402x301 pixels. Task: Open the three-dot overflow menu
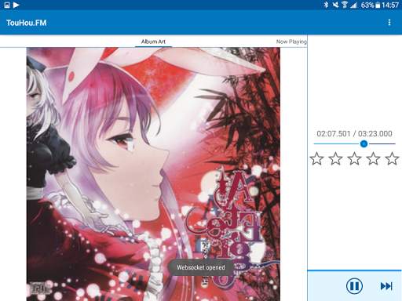pos(389,23)
